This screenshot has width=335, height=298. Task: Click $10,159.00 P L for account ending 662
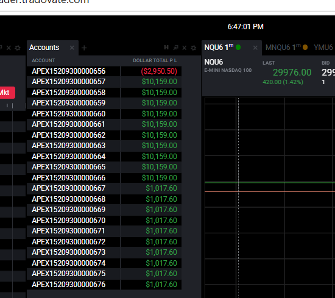pyautogui.click(x=160, y=135)
